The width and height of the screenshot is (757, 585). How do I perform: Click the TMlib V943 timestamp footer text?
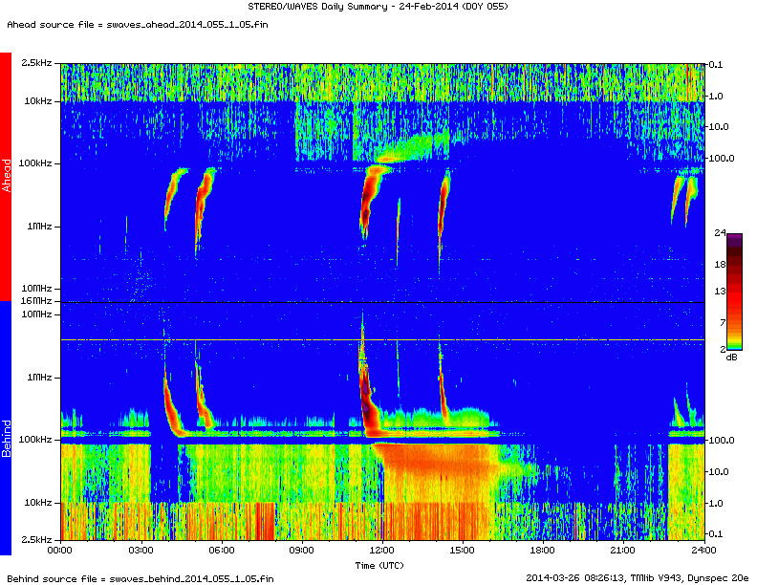637,577
